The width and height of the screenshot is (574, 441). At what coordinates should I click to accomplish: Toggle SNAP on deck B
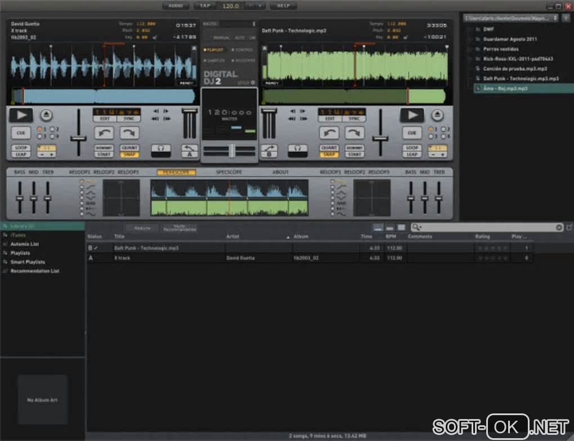[x=329, y=155]
